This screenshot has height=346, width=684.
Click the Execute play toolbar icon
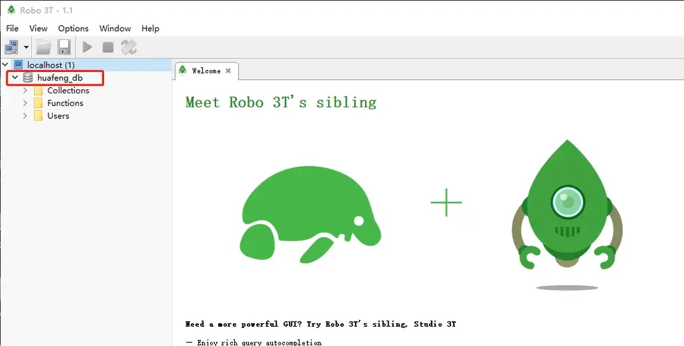[87, 47]
